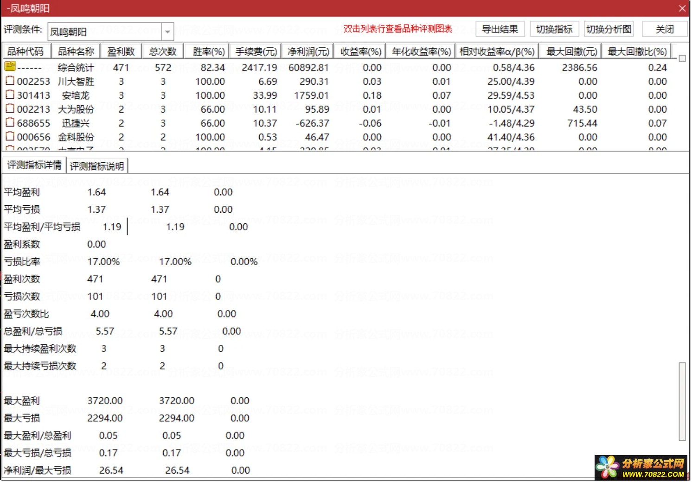Image resolution: width=692 pixels, height=482 pixels.
Task: Click the 盈亏次数比 metric label
Action: [26, 314]
